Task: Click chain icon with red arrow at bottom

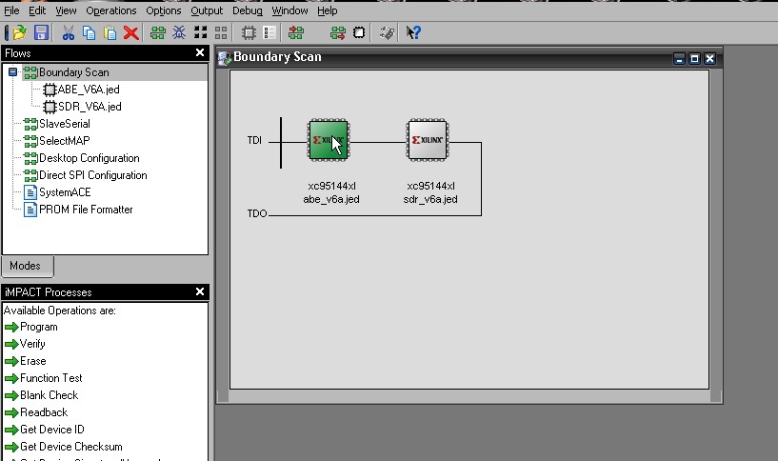Action: [x=338, y=32]
